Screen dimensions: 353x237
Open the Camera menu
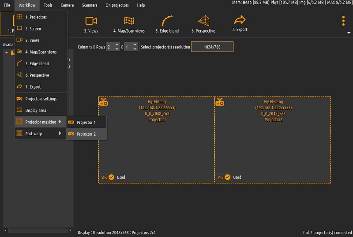click(x=67, y=5)
